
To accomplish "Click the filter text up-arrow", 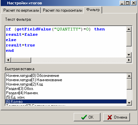I will click(x=129, y=29).
